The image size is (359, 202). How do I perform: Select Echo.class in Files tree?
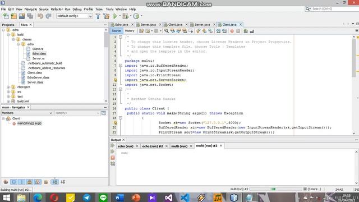(x=39, y=54)
